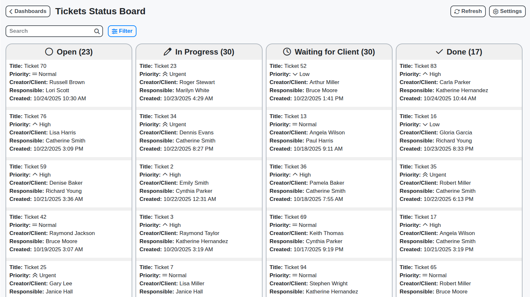Image resolution: width=530 pixels, height=297 pixels.
Task: Click the back chevron inside the Dashboards button
Action: tap(11, 11)
